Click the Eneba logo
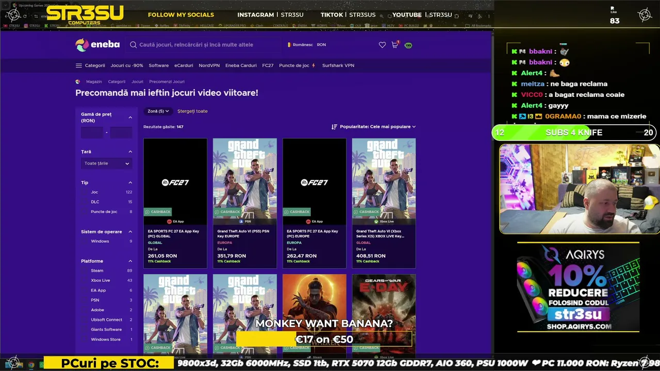The height and width of the screenshot is (371, 660). [97, 45]
